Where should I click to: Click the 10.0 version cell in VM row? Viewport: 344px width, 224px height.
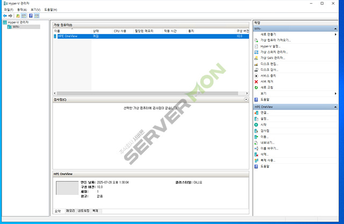click(239, 36)
